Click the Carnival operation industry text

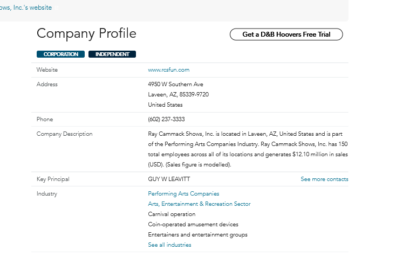[x=172, y=214]
